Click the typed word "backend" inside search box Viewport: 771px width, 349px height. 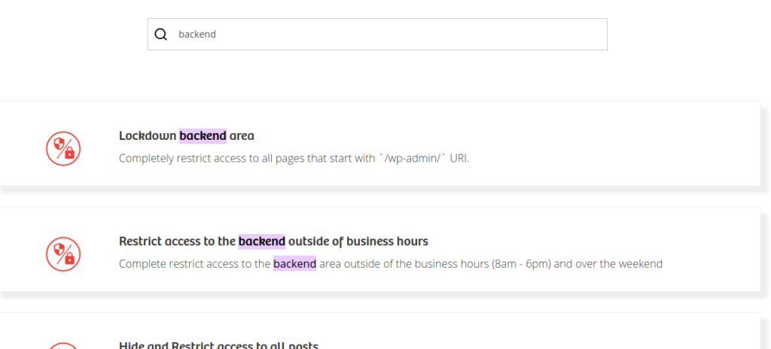pos(197,35)
